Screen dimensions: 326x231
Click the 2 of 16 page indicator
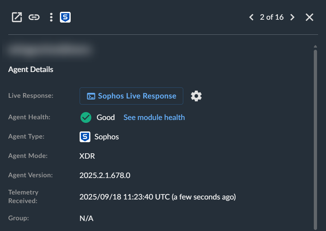(272, 17)
